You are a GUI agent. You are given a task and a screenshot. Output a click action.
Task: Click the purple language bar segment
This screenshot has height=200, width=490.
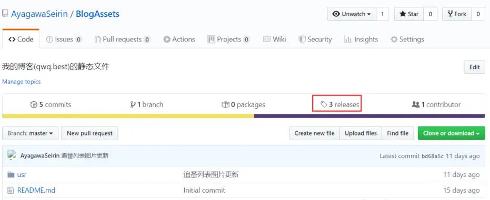[x=369, y=116]
